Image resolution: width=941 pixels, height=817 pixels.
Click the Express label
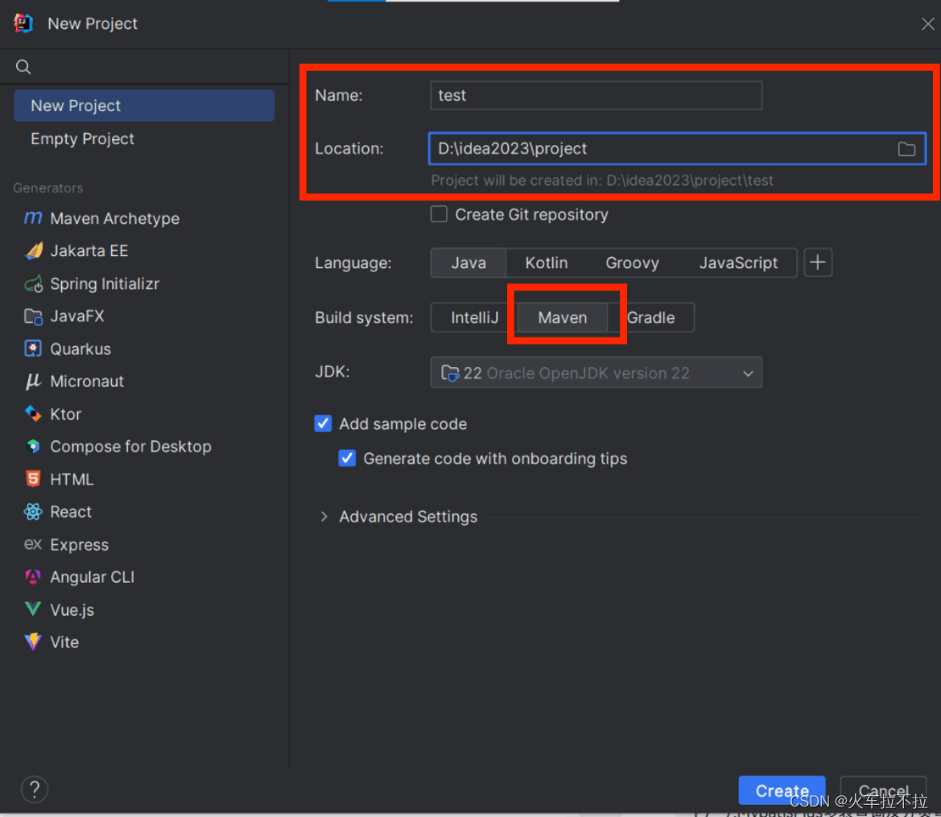pyautogui.click(x=79, y=544)
